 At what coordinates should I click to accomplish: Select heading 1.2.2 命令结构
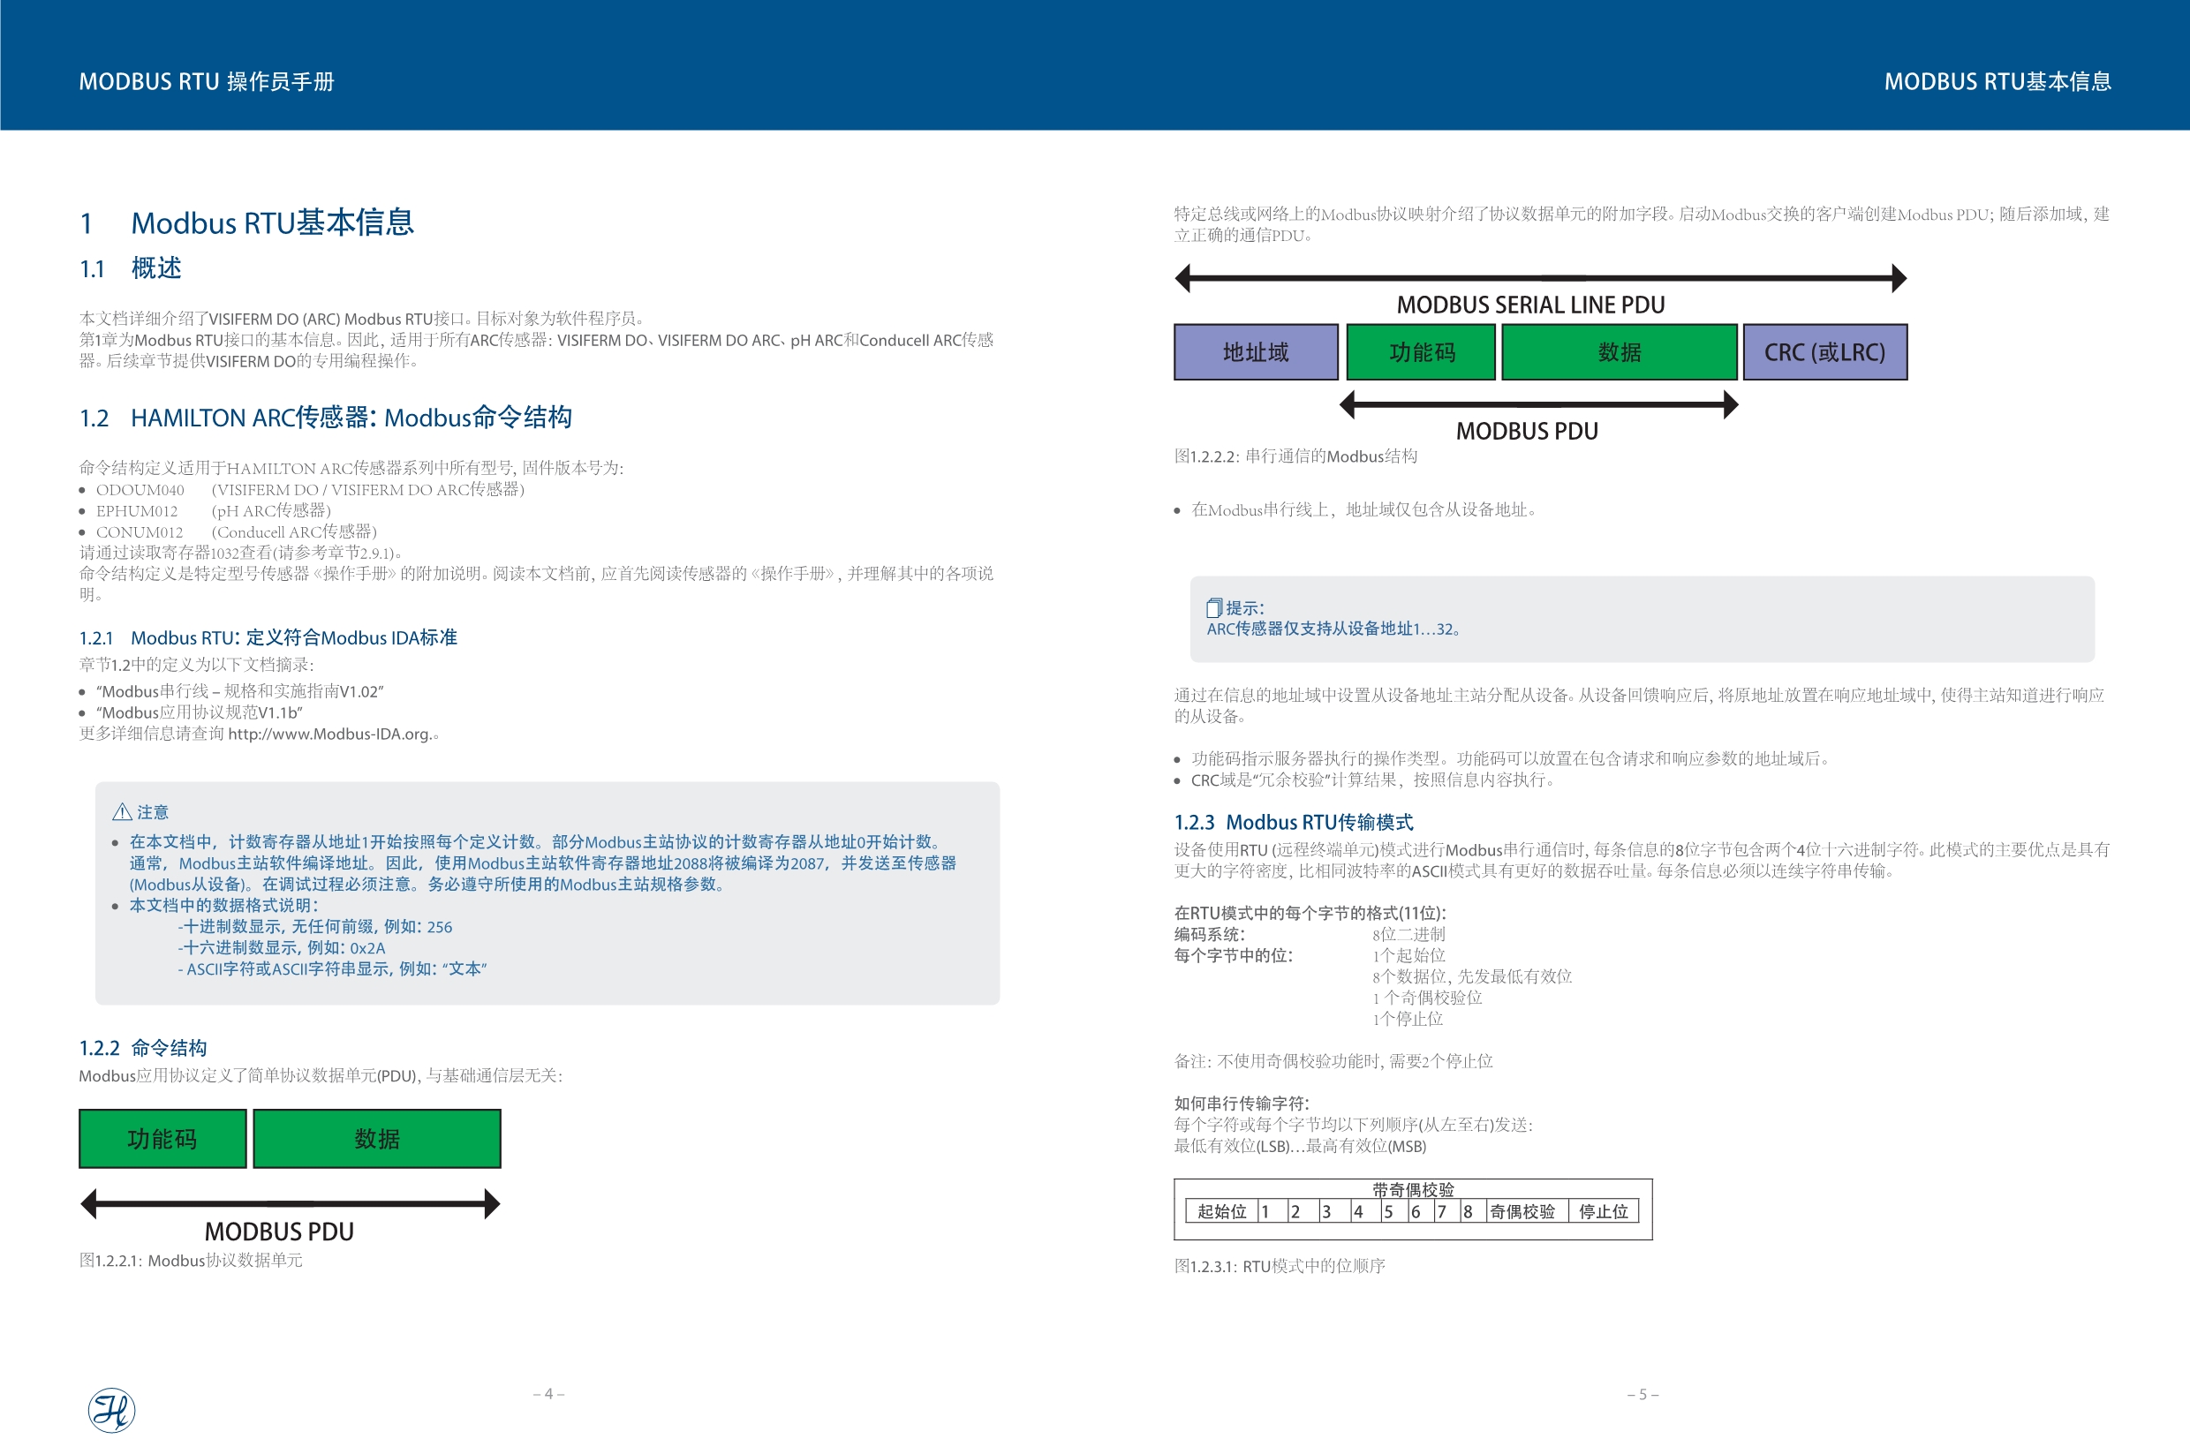point(143,1048)
